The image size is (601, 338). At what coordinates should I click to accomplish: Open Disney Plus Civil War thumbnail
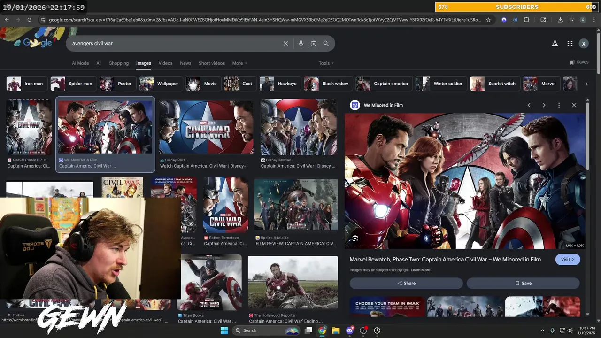click(206, 127)
